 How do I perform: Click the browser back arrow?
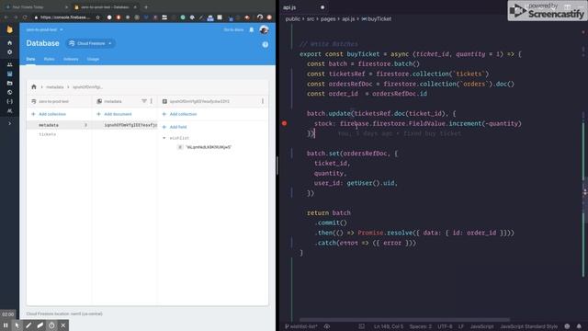click(x=6, y=17)
